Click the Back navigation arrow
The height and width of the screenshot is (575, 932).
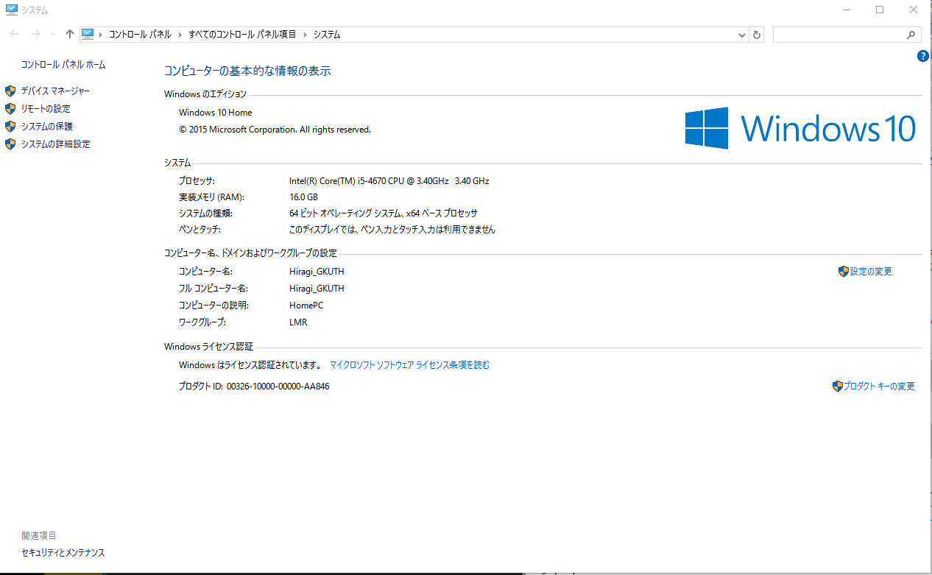click(x=15, y=35)
